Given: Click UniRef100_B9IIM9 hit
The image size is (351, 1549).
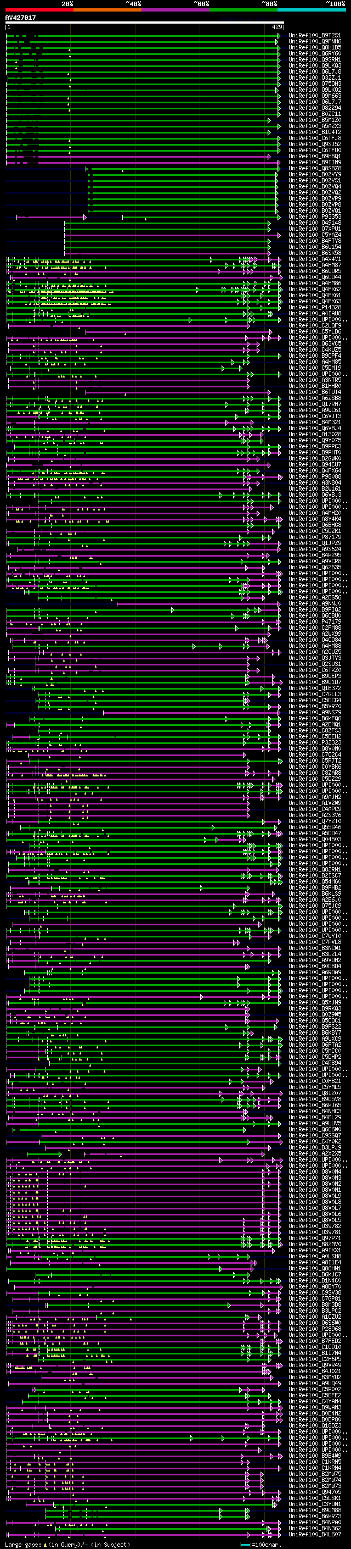Looking at the screenshot, I should coord(315,162).
